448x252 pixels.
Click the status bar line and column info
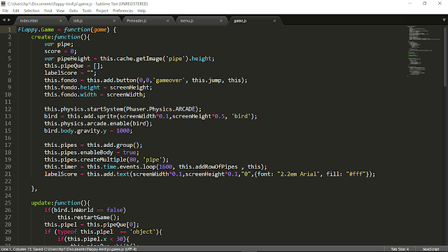69,249
